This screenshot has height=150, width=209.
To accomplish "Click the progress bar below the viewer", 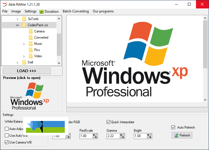I will pyautogui.click(x=137, y=110).
